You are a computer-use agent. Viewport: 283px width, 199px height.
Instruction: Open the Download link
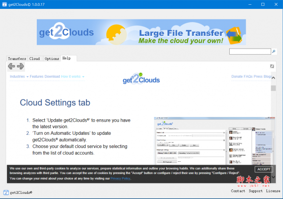pos(52,76)
